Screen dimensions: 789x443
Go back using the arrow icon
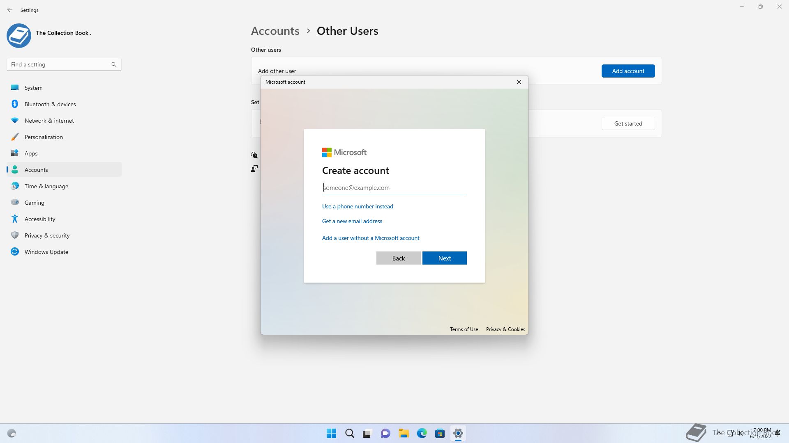coord(10,10)
